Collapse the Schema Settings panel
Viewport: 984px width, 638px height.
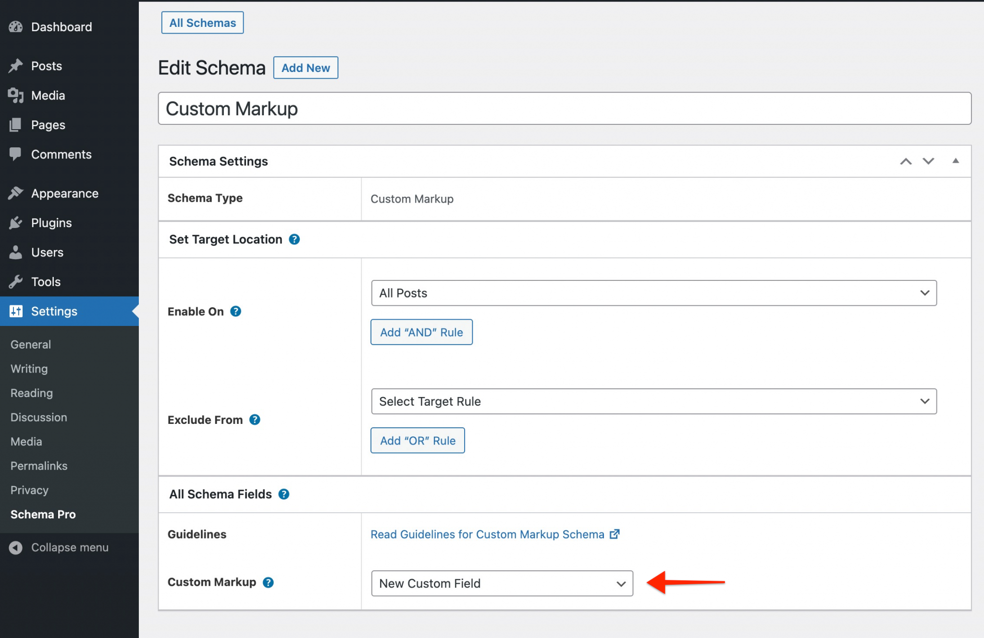pos(956,161)
